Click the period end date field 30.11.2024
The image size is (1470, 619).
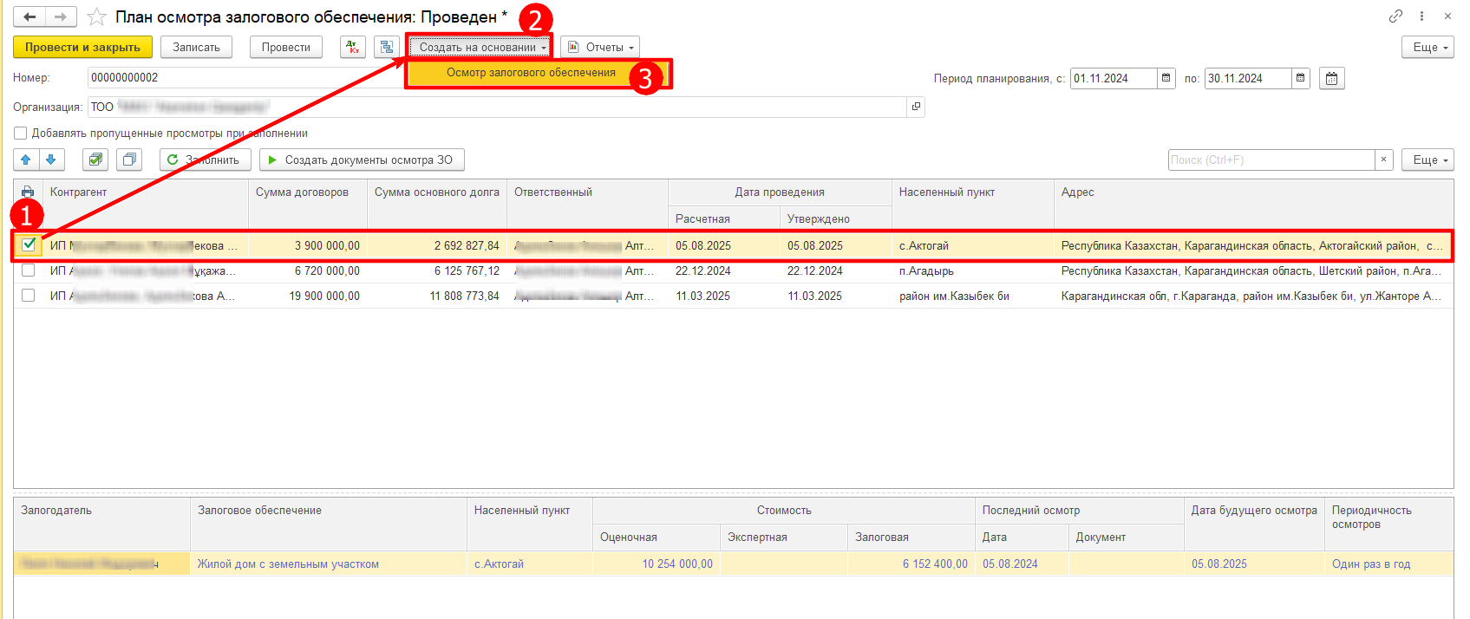point(1248,78)
